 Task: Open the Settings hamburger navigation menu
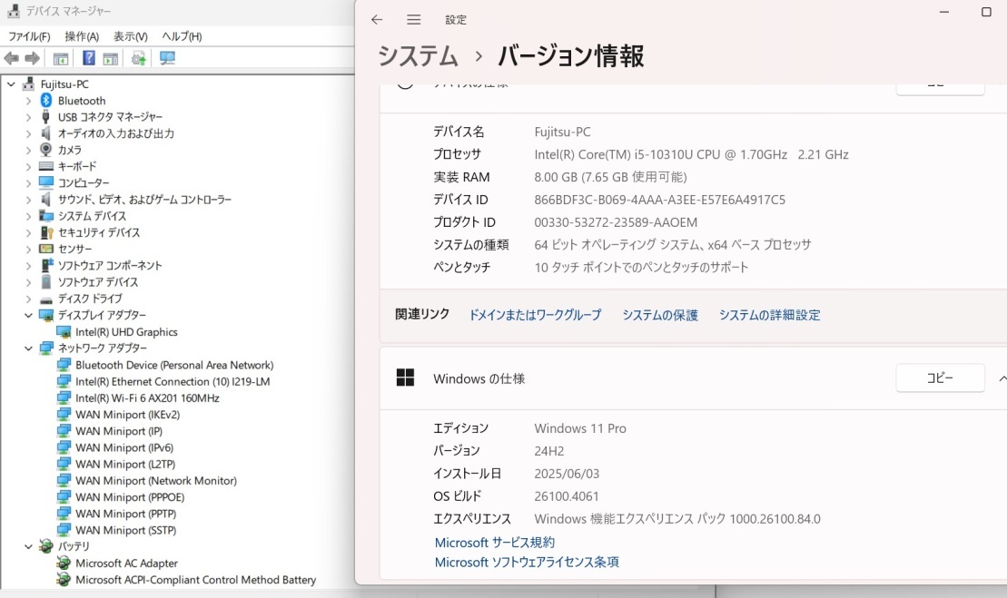pos(413,20)
